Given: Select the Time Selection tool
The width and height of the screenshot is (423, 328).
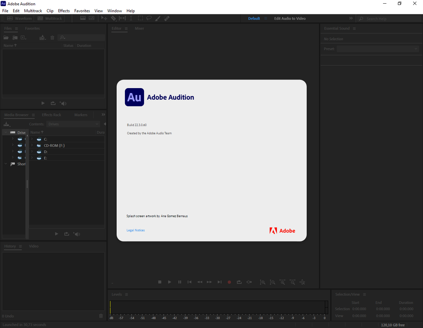Looking at the screenshot, I should (x=131, y=18).
